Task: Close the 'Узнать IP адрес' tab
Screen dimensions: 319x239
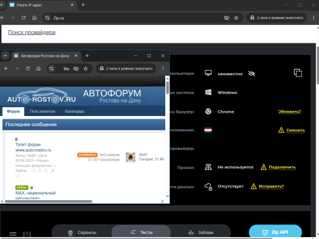Action: coord(72,4)
